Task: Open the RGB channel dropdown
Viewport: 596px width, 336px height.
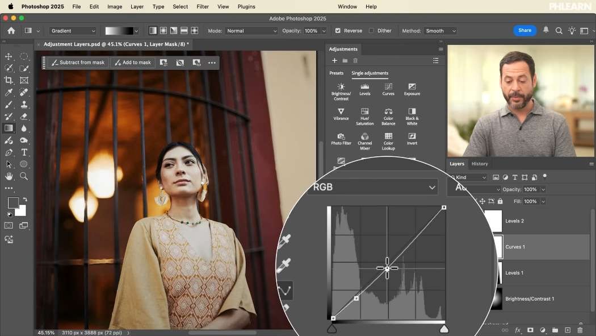Action: (x=375, y=187)
